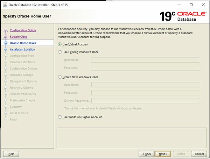The height and width of the screenshot is (159, 210).
Task: Click the Oracle Home User step label
Action: click(23, 43)
